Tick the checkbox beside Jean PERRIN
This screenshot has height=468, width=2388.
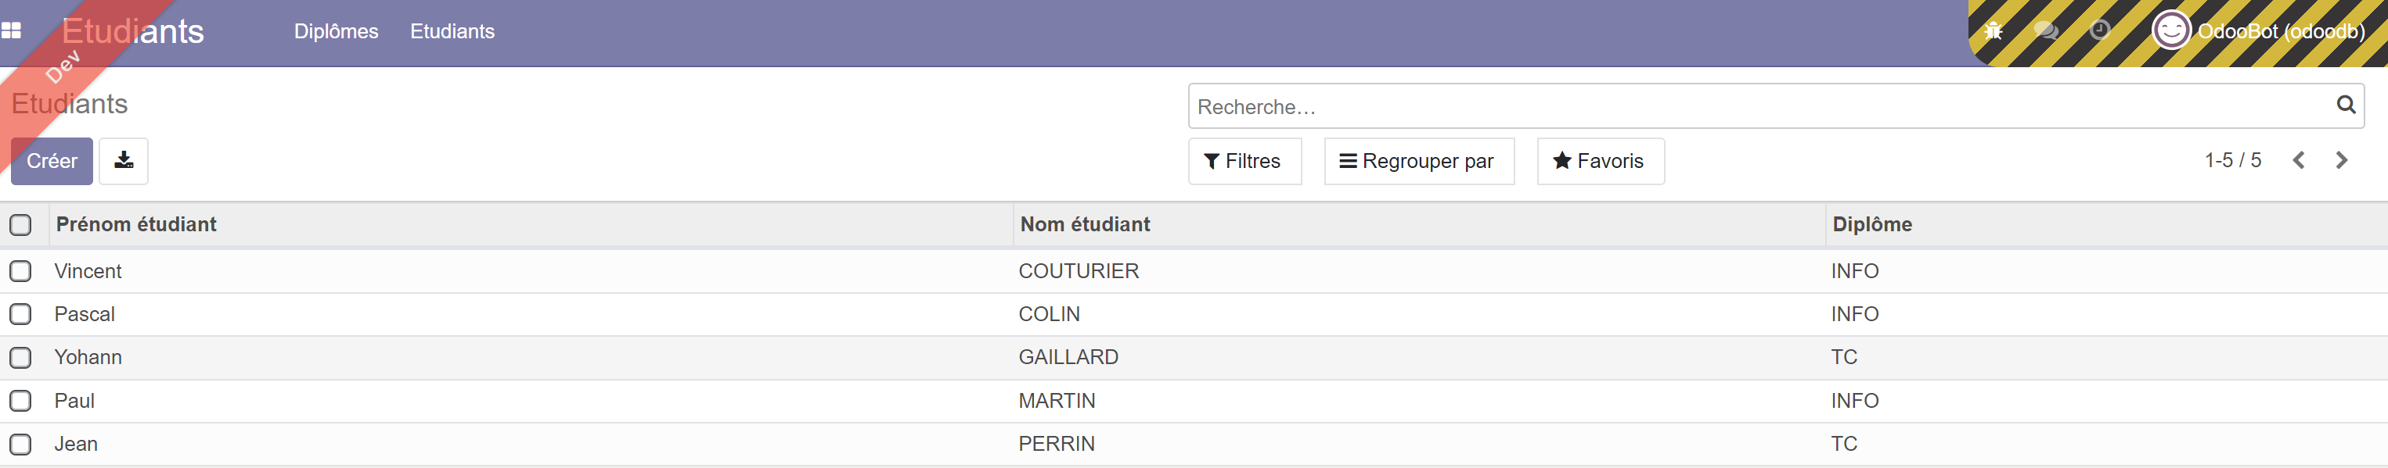[20, 445]
